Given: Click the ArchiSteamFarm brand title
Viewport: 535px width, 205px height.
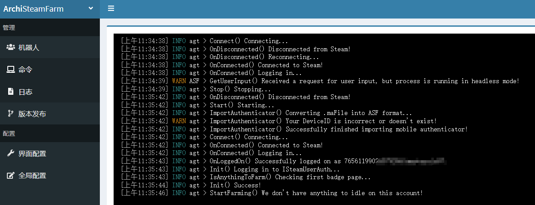Looking at the screenshot, I should [x=34, y=9].
